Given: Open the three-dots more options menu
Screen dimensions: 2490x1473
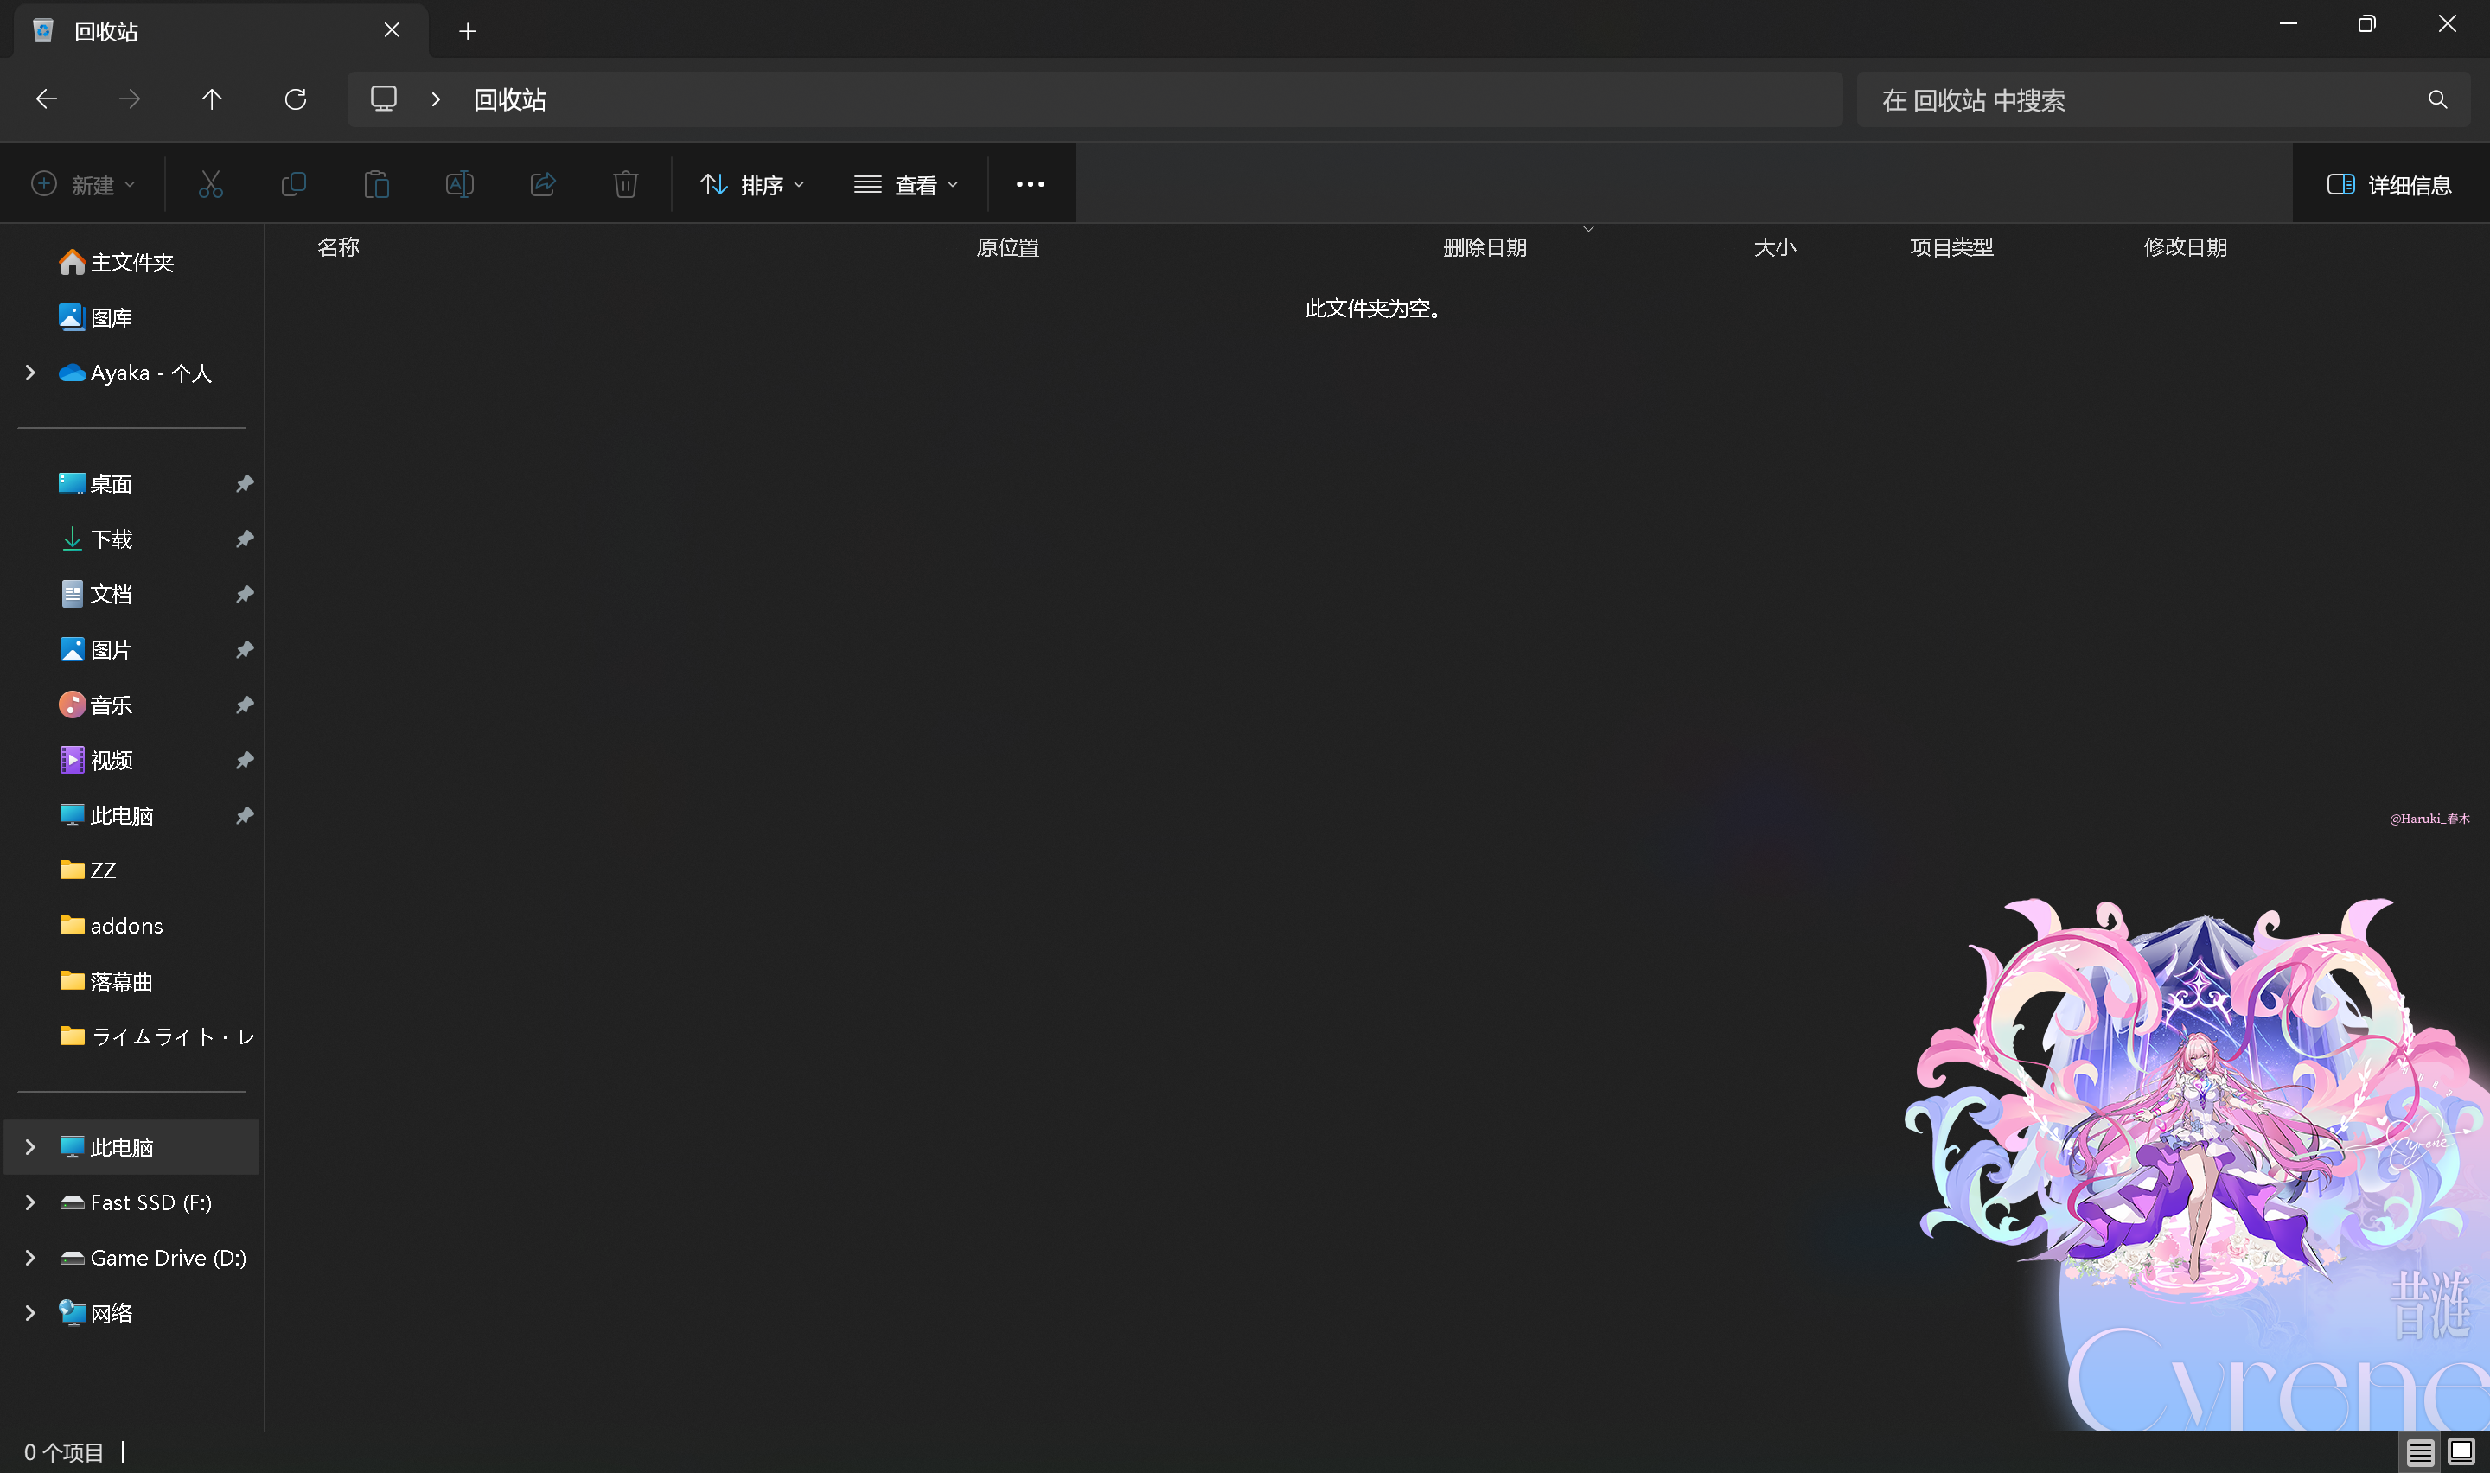Looking at the screenshot, I should pyautogui.click(x=1030, y=185).
